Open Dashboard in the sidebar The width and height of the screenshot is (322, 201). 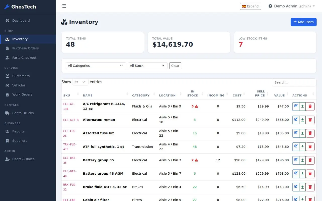pos(28,21)
